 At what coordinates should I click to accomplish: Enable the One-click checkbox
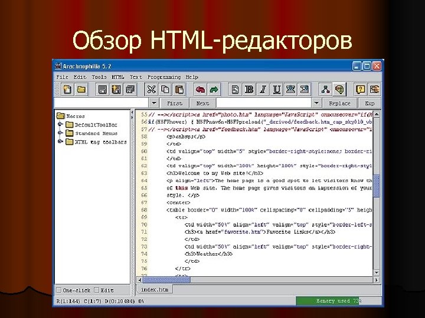[x=59, y=290]
